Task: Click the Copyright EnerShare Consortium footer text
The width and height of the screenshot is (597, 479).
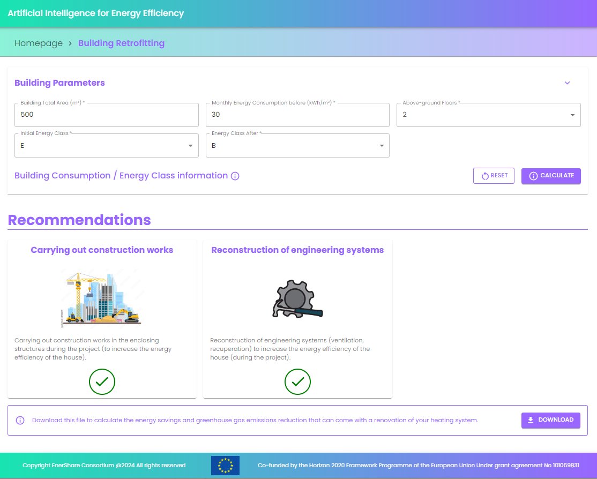Action: tap(104, 465)
